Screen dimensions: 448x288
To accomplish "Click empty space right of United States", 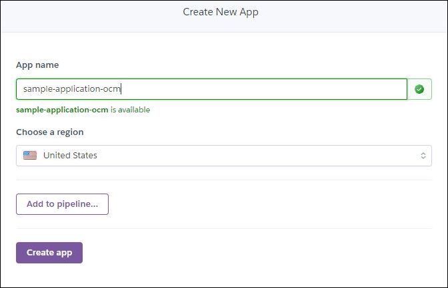I will pos(267,156).
